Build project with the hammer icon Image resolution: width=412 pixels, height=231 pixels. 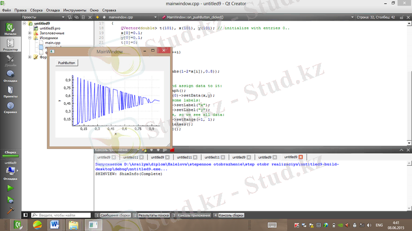click(10, 209)
